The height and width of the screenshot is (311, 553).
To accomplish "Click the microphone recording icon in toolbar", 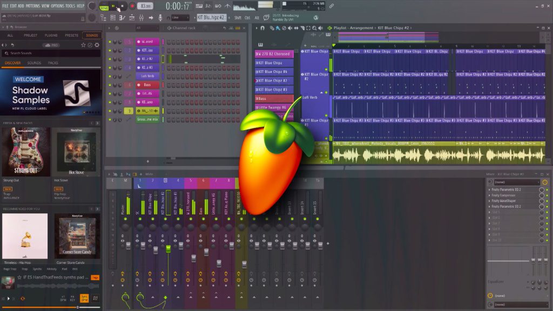I will click(160, 18).
